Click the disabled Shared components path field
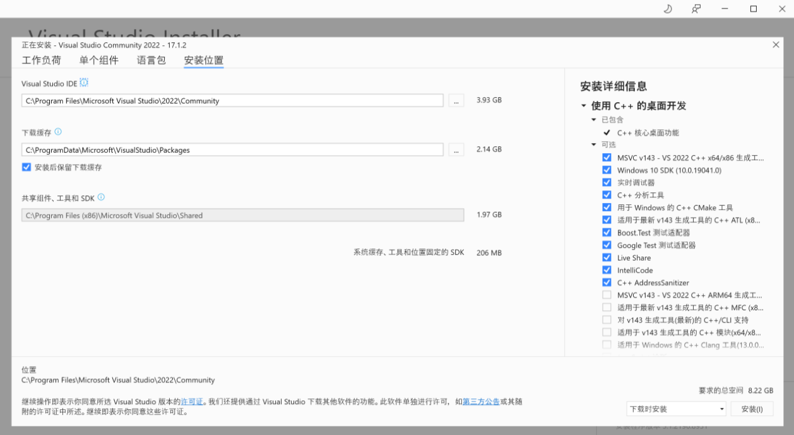 coord(242,216)
